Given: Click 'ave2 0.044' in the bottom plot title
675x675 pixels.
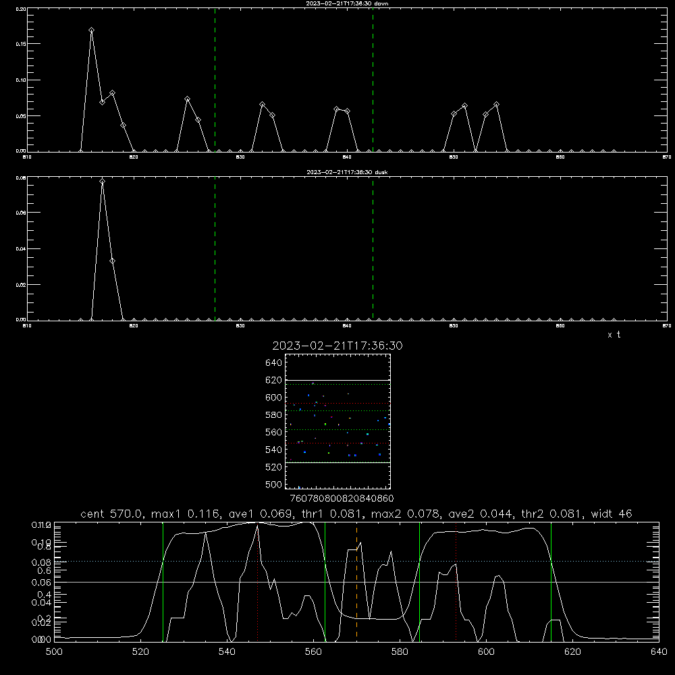Looking at the screenshot, I should tap(479, 514).
